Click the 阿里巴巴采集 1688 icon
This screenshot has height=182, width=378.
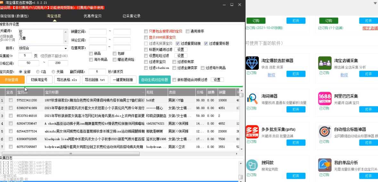click(325, 99)
